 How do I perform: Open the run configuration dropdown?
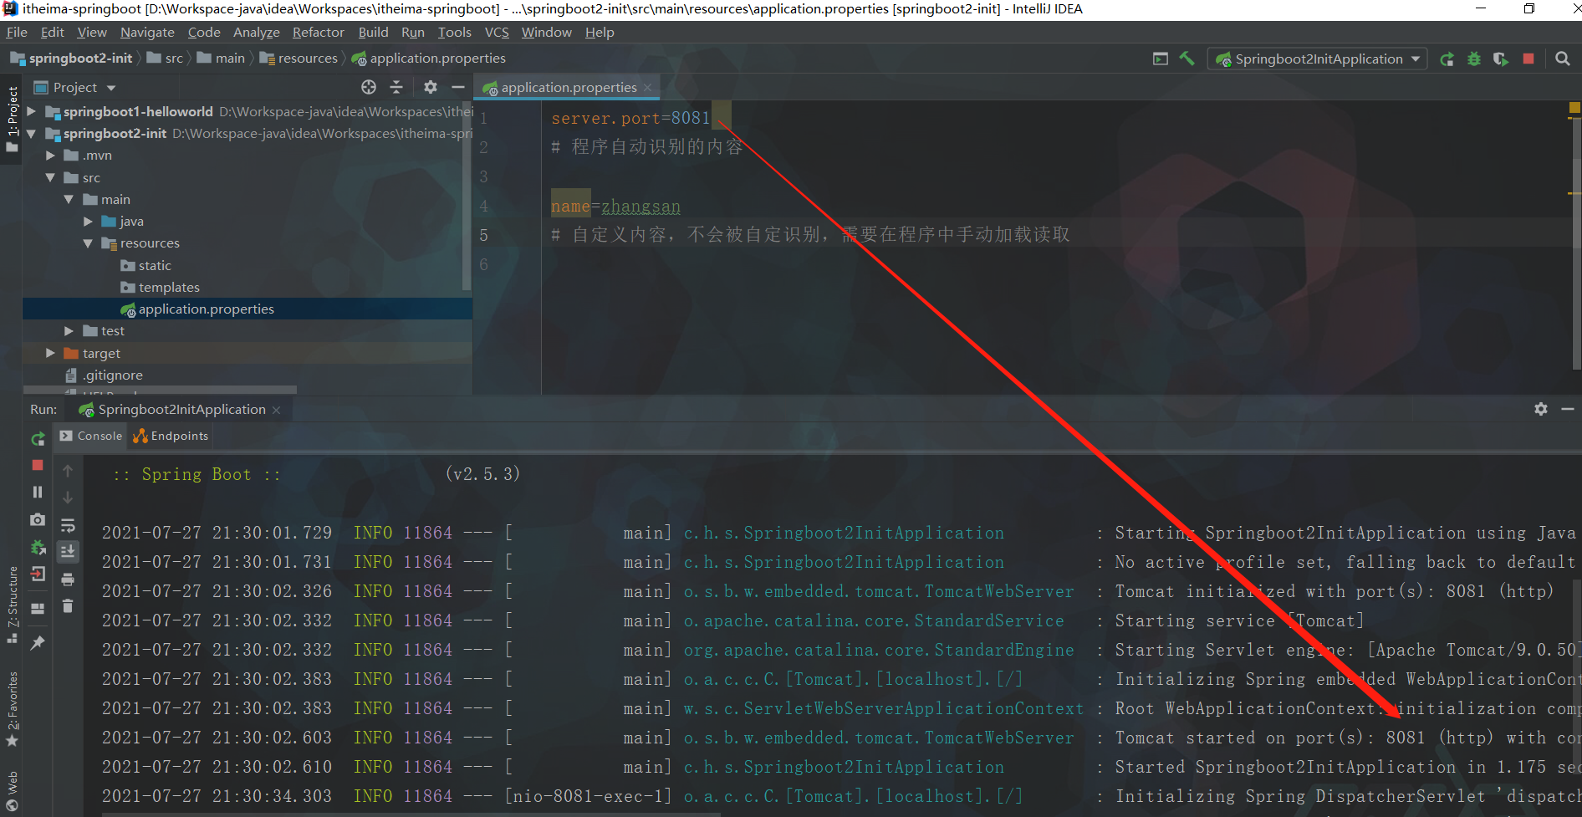coord(1317,59)
